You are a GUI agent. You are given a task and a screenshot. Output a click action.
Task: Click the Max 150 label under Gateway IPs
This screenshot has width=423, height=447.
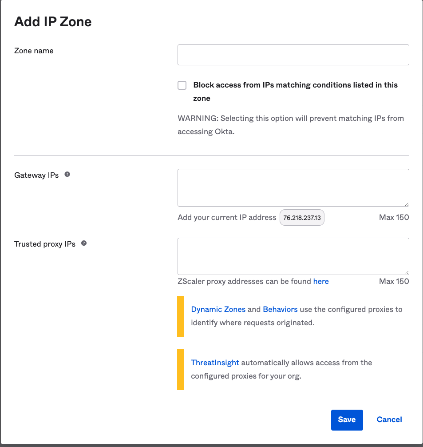394,217
